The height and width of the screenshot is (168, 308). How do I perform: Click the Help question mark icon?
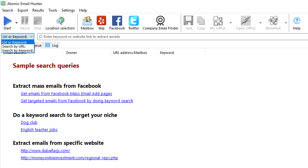(x=297, y=21)
